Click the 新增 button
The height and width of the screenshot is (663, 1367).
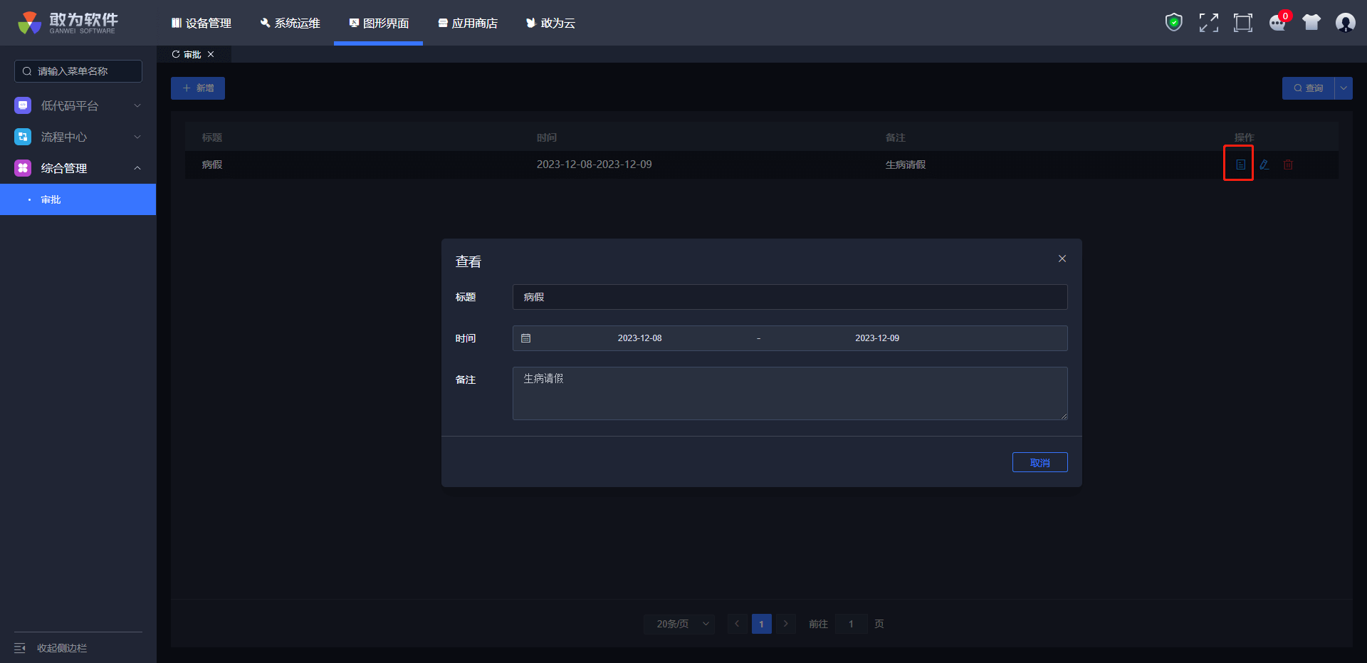[x=198, y=88]
